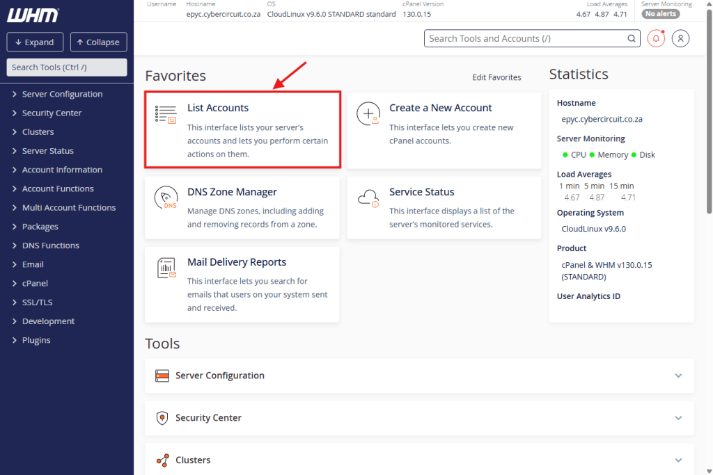Open the user account profile icon
Screen dimensions: 713x475
[680, 39]
